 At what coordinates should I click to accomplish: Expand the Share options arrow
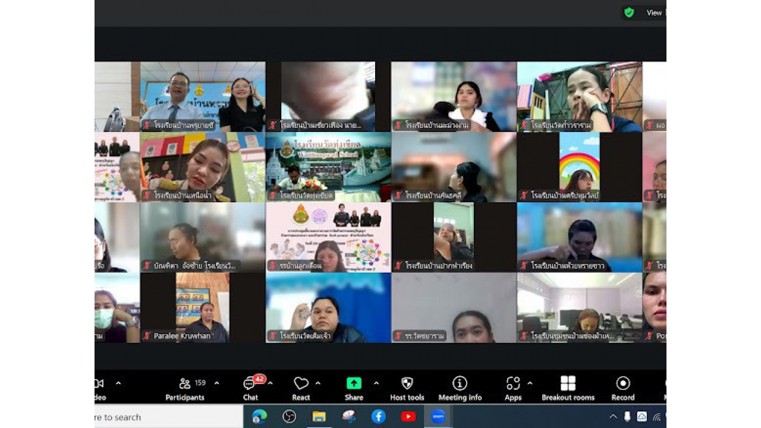click(376, 383)
